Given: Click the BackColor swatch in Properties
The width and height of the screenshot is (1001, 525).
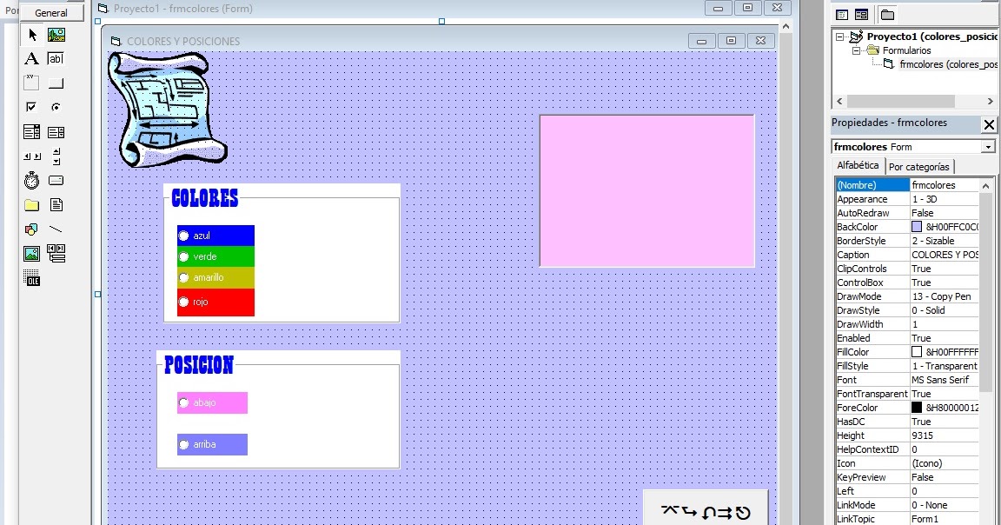Looking at the screenshot, I should click(918, 226).
